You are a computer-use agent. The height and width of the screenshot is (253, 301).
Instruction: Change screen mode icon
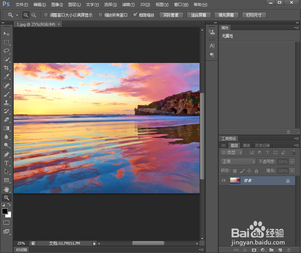click(x=6, y=231)
